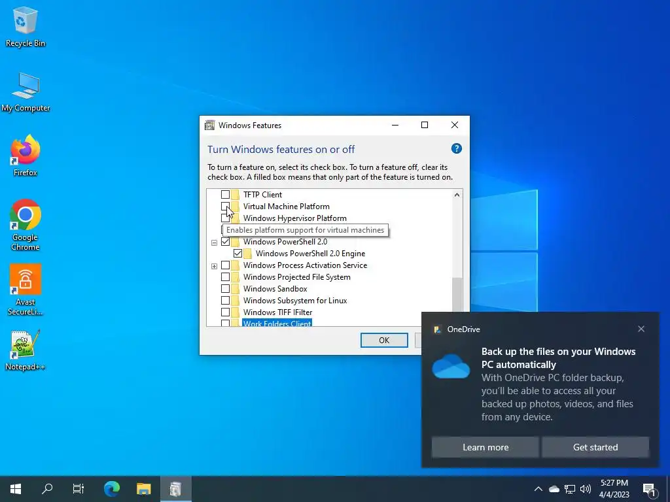
Task: Select the Windows Projected File System label
Action: 296,277
